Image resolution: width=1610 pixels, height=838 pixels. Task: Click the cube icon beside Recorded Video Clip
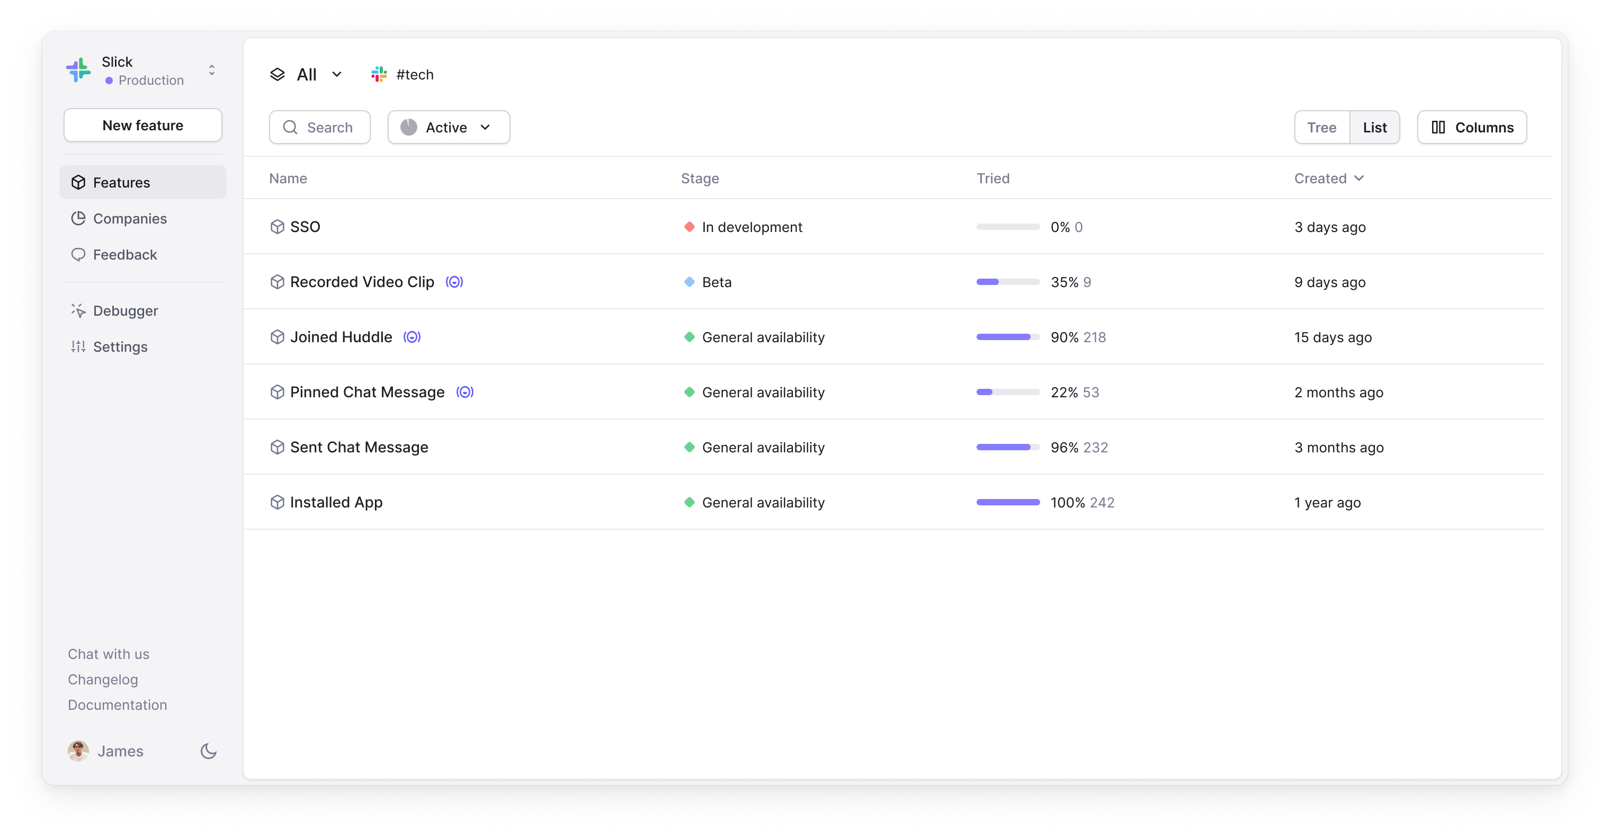tap(278, 282)
